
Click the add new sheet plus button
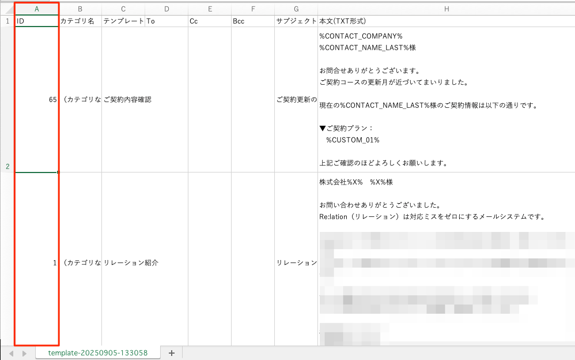[171, 352]
